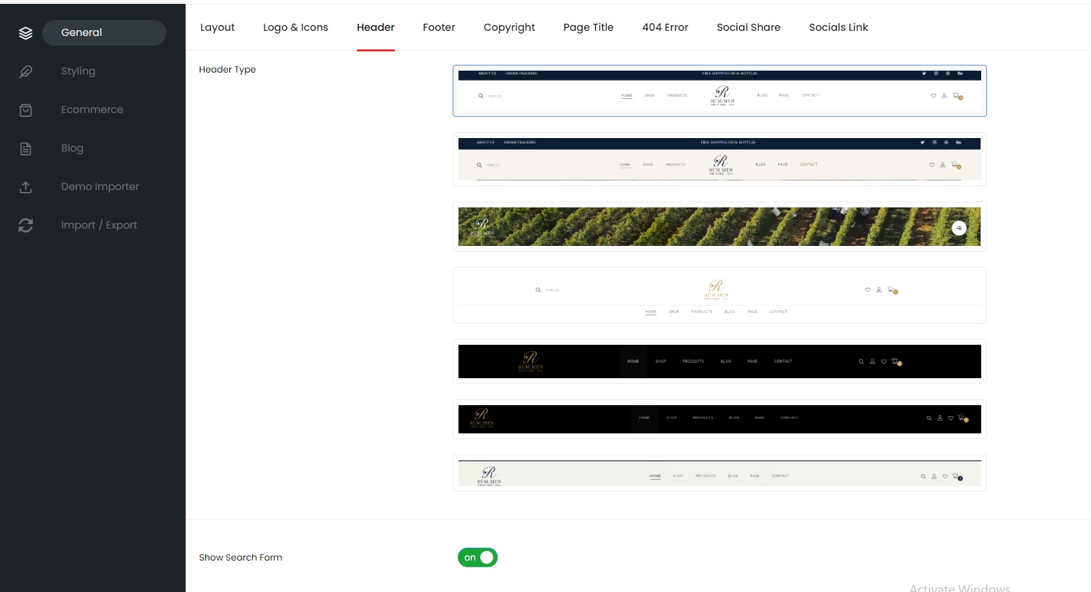1091x592 pixels.
Task: Click the General layers icon in sidebar
Action: pos(26,33)
